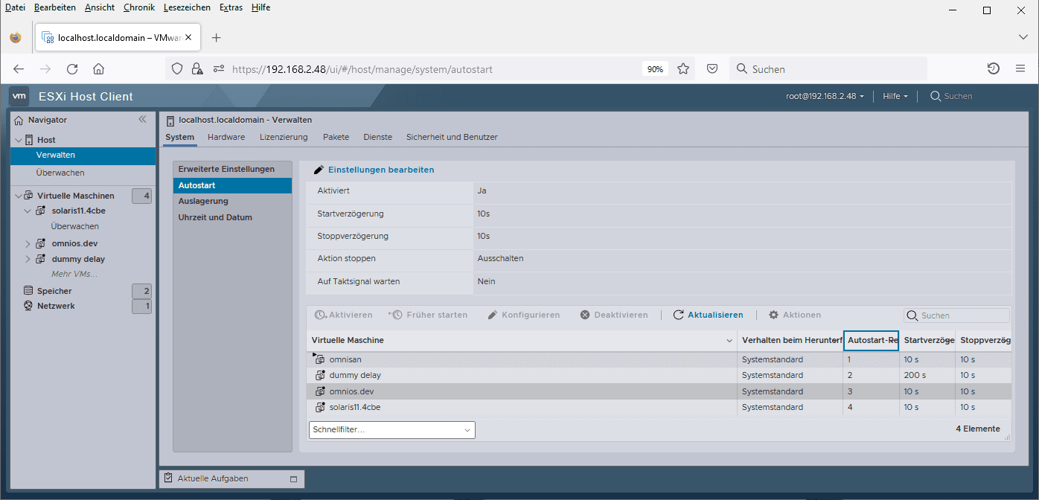Image resolution: width=1039 pixels, height=500 pixels.
Task: Select Uhrzeit und Datum in the sidebar
Action: click(x=215, y=217)
